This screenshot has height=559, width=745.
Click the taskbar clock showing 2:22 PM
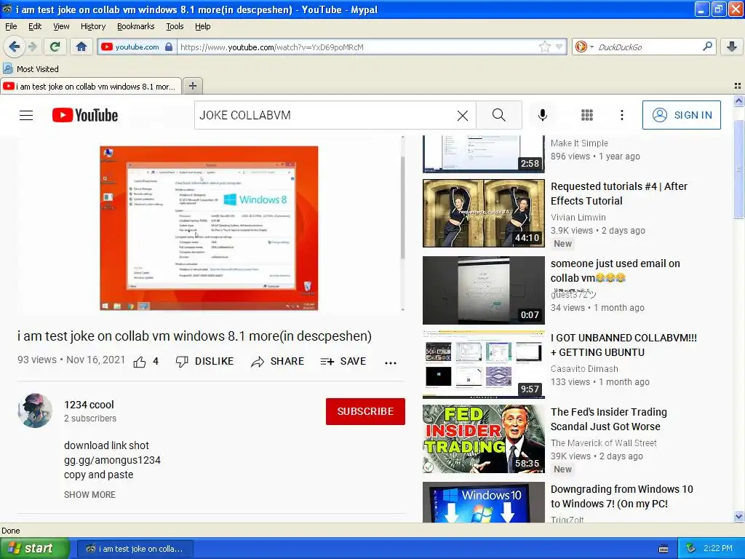point(718,548)
